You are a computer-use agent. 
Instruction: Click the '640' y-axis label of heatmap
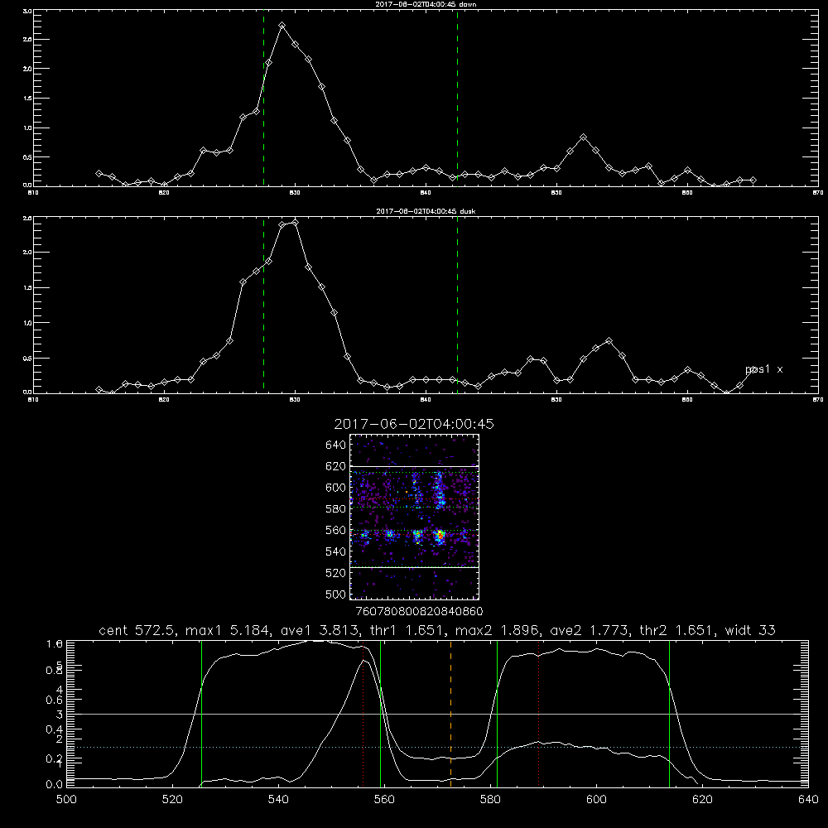click(x=336, y=445)
